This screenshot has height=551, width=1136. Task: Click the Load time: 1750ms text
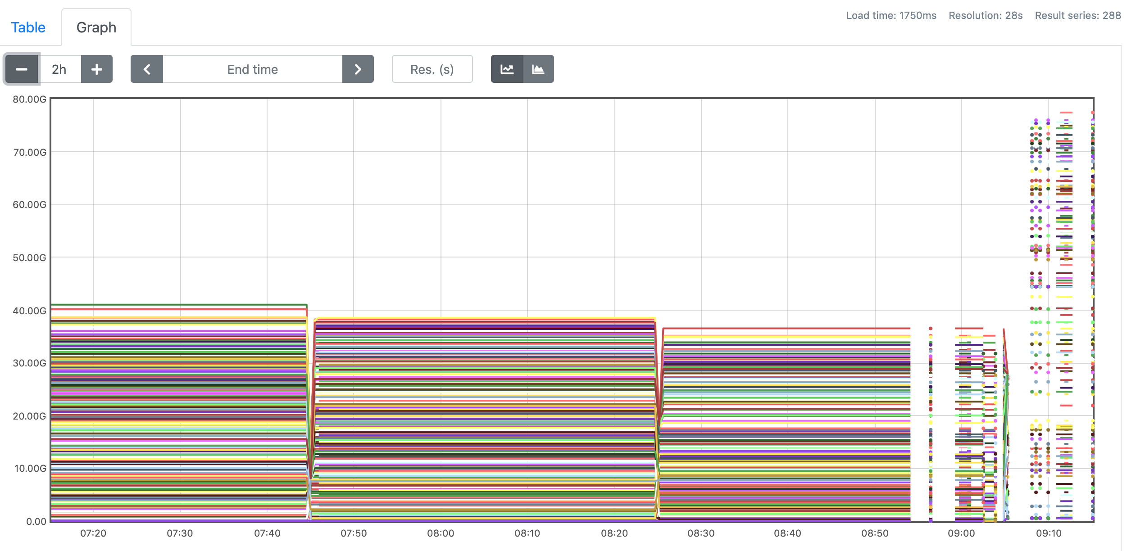click(891, 15)
